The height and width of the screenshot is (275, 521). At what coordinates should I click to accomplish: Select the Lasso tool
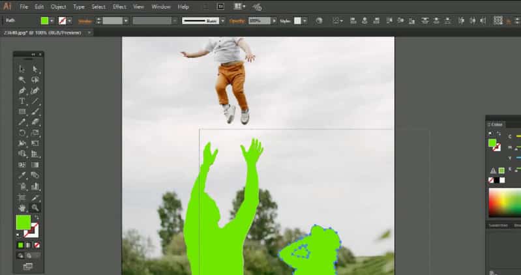click(x=35, y=80)
